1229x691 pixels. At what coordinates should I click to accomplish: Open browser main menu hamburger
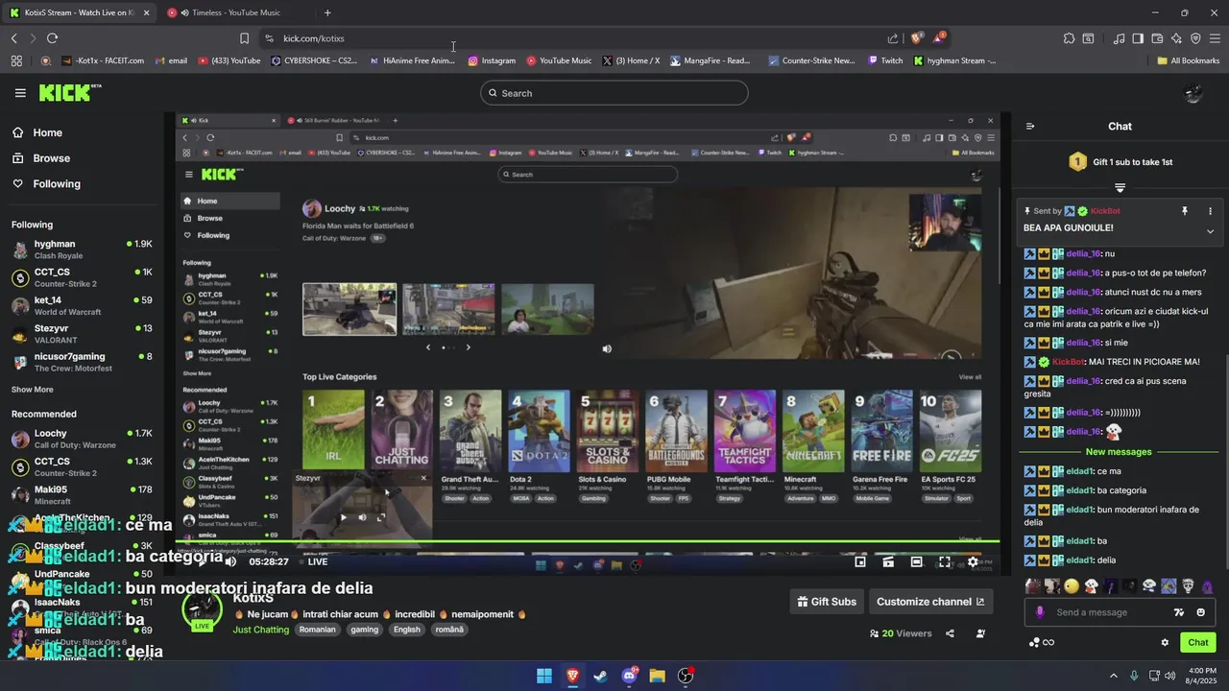[x=1215, y=38]
